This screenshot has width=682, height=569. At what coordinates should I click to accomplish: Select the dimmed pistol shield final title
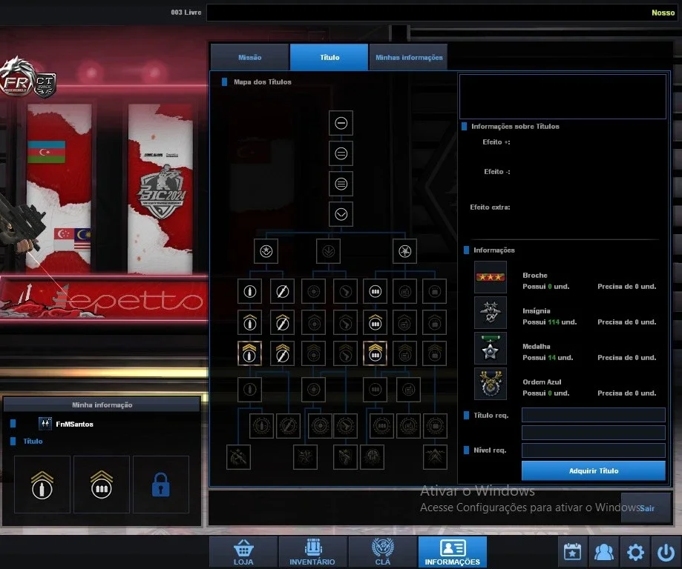pos(345,457)
